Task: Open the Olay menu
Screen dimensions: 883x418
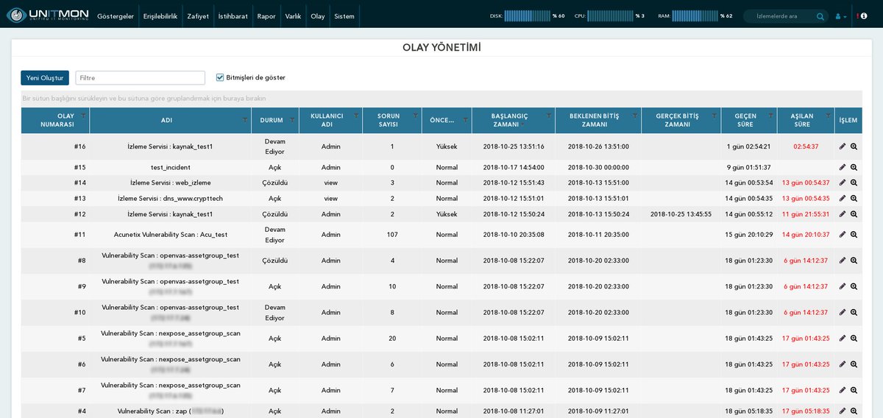Action: [x=318, y=16]
